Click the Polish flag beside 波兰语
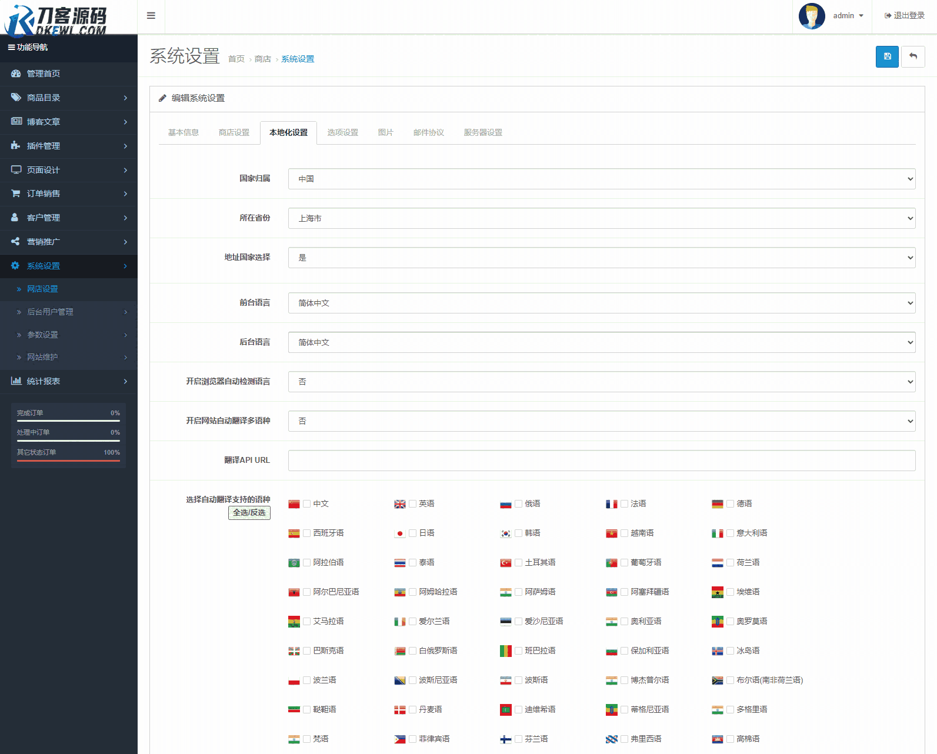The image size is (937, 754). click(x=294, y=680)
